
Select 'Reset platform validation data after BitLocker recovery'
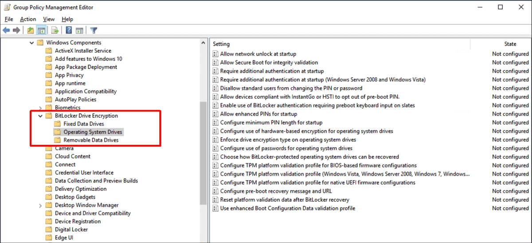click(x=285, y=200)
